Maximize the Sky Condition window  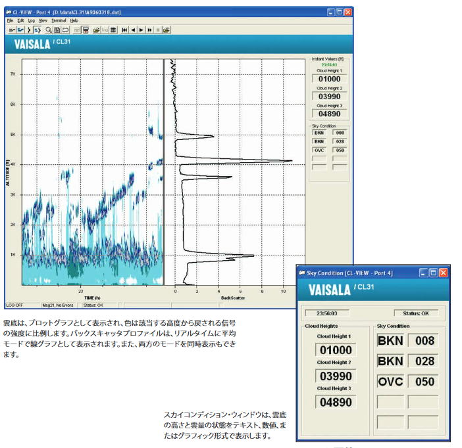[434, 273]
